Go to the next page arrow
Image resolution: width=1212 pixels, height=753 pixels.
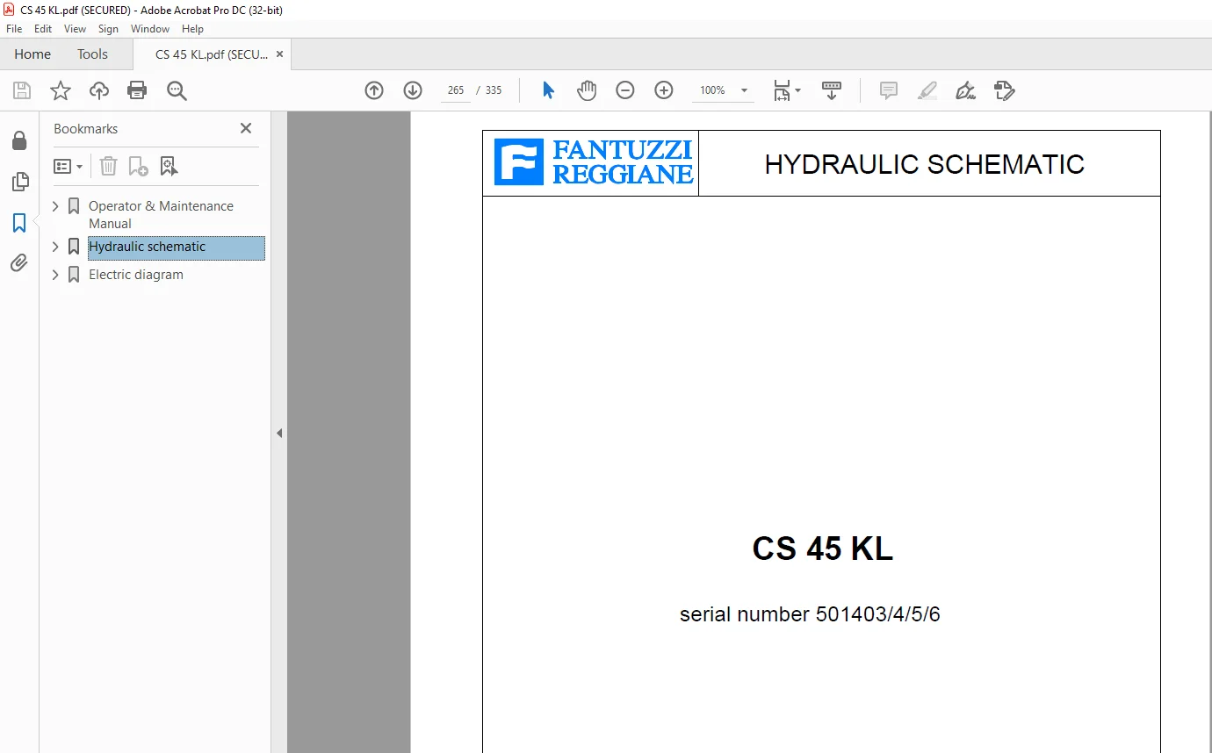[x=413, y=90]
